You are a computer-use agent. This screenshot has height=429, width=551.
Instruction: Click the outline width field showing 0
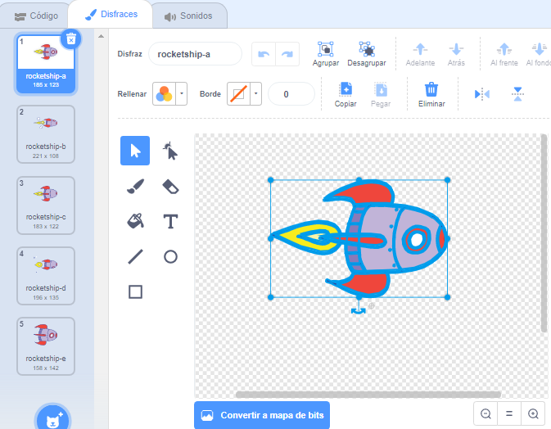coord(291,94)
